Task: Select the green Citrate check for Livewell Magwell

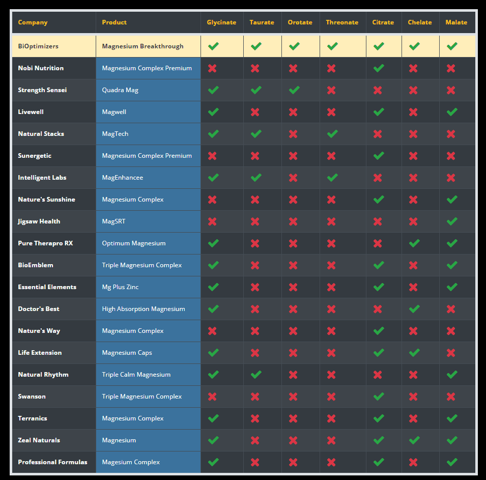Action: click(x=383, y=111)
